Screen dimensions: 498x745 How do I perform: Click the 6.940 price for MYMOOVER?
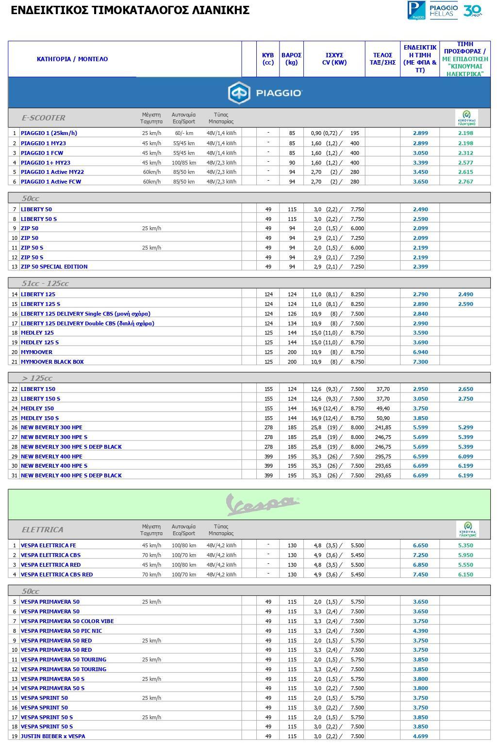point(420,352)
